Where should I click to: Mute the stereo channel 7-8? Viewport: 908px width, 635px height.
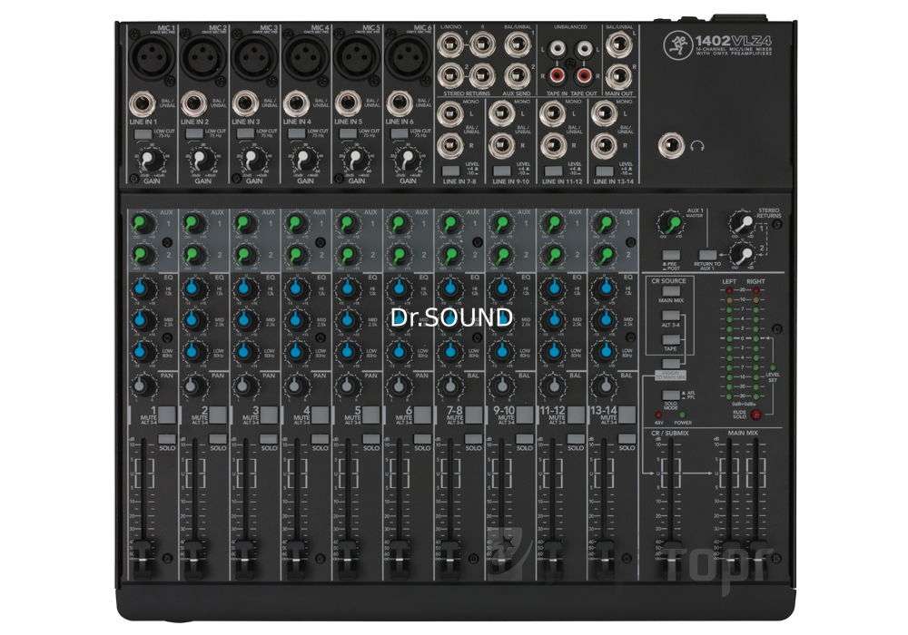pos(474,415)
